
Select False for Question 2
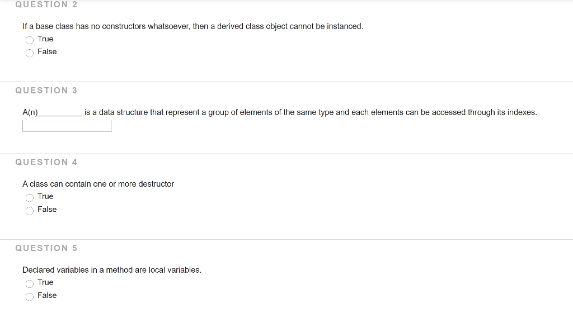click(x=29, y=53)
